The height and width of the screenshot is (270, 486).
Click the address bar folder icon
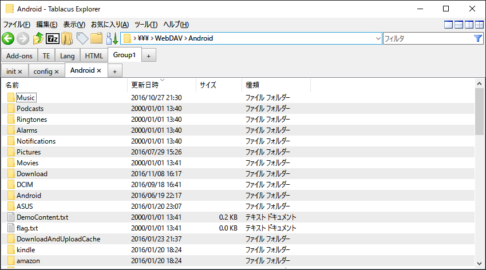pos(127,38)
